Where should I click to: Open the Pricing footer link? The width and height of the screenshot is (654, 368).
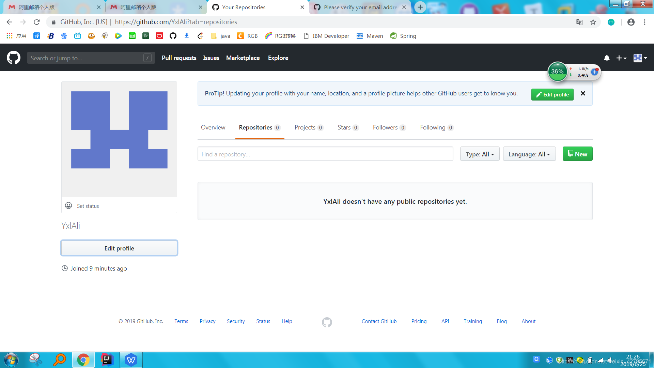(x=419, y=321)
